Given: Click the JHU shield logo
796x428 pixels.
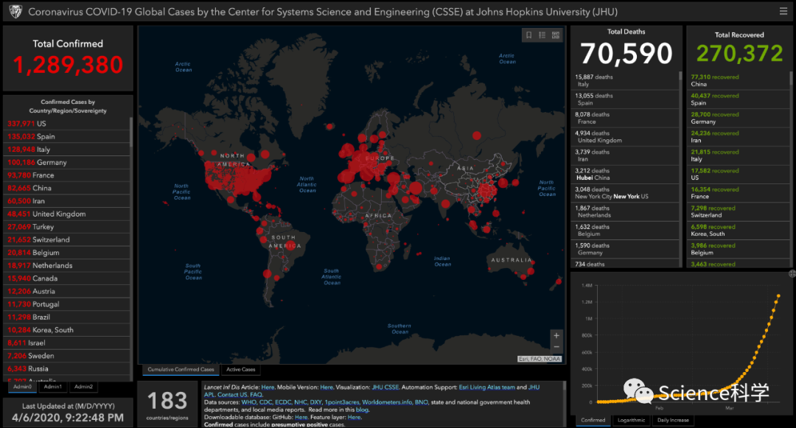Looking at the screenshot, I should click(x=15, y=11).
